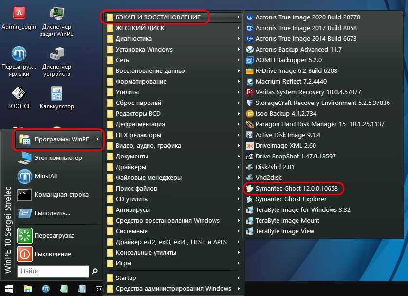Launch Acronis True Image 2017 Build 8058

tap(323, 28)
